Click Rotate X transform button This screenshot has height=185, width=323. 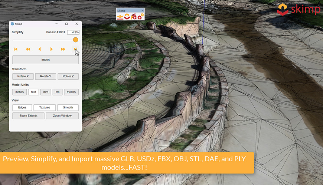(23, 76)
